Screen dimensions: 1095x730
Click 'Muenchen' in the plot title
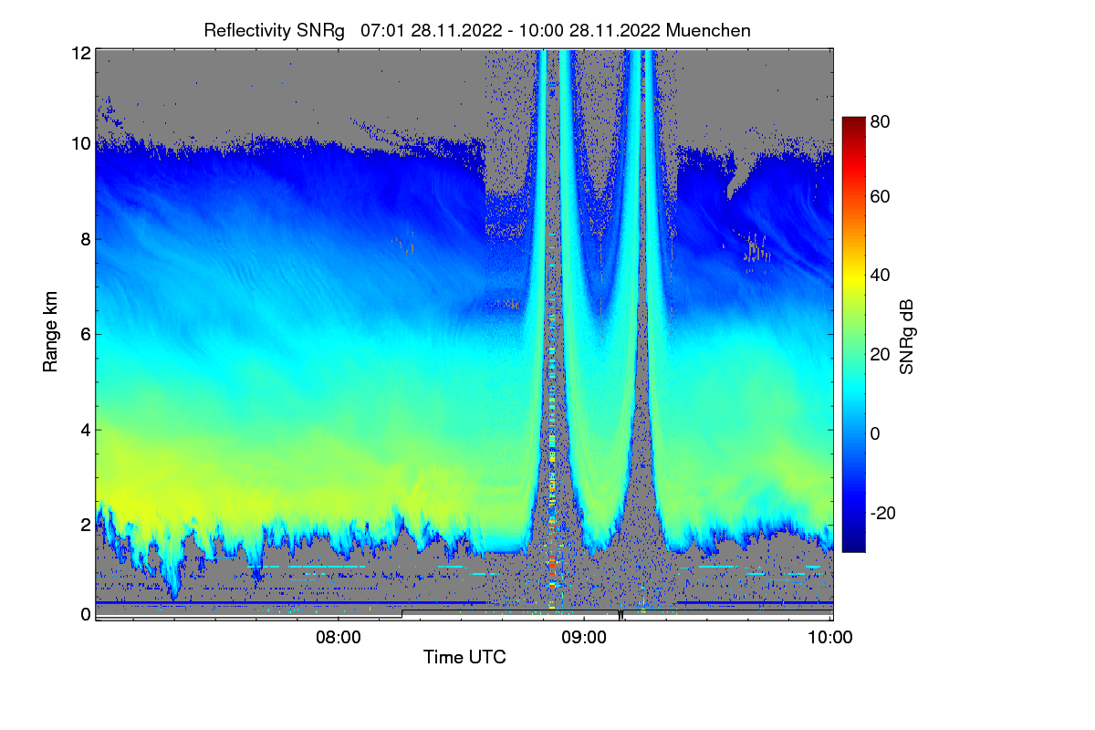pyautogui.click(x=709, y=30)
